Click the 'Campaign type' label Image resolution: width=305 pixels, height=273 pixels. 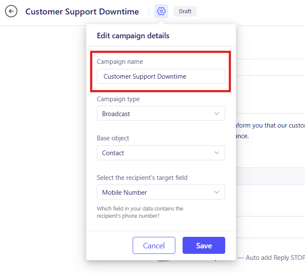coord(118,99)
